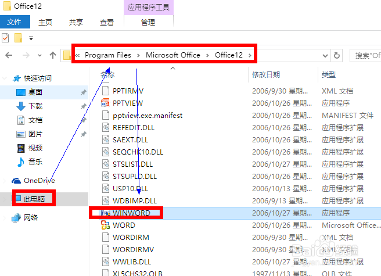Click date 2006/10/27 on WINWORD row
381x276 pixels.
[x=282, y=213]
